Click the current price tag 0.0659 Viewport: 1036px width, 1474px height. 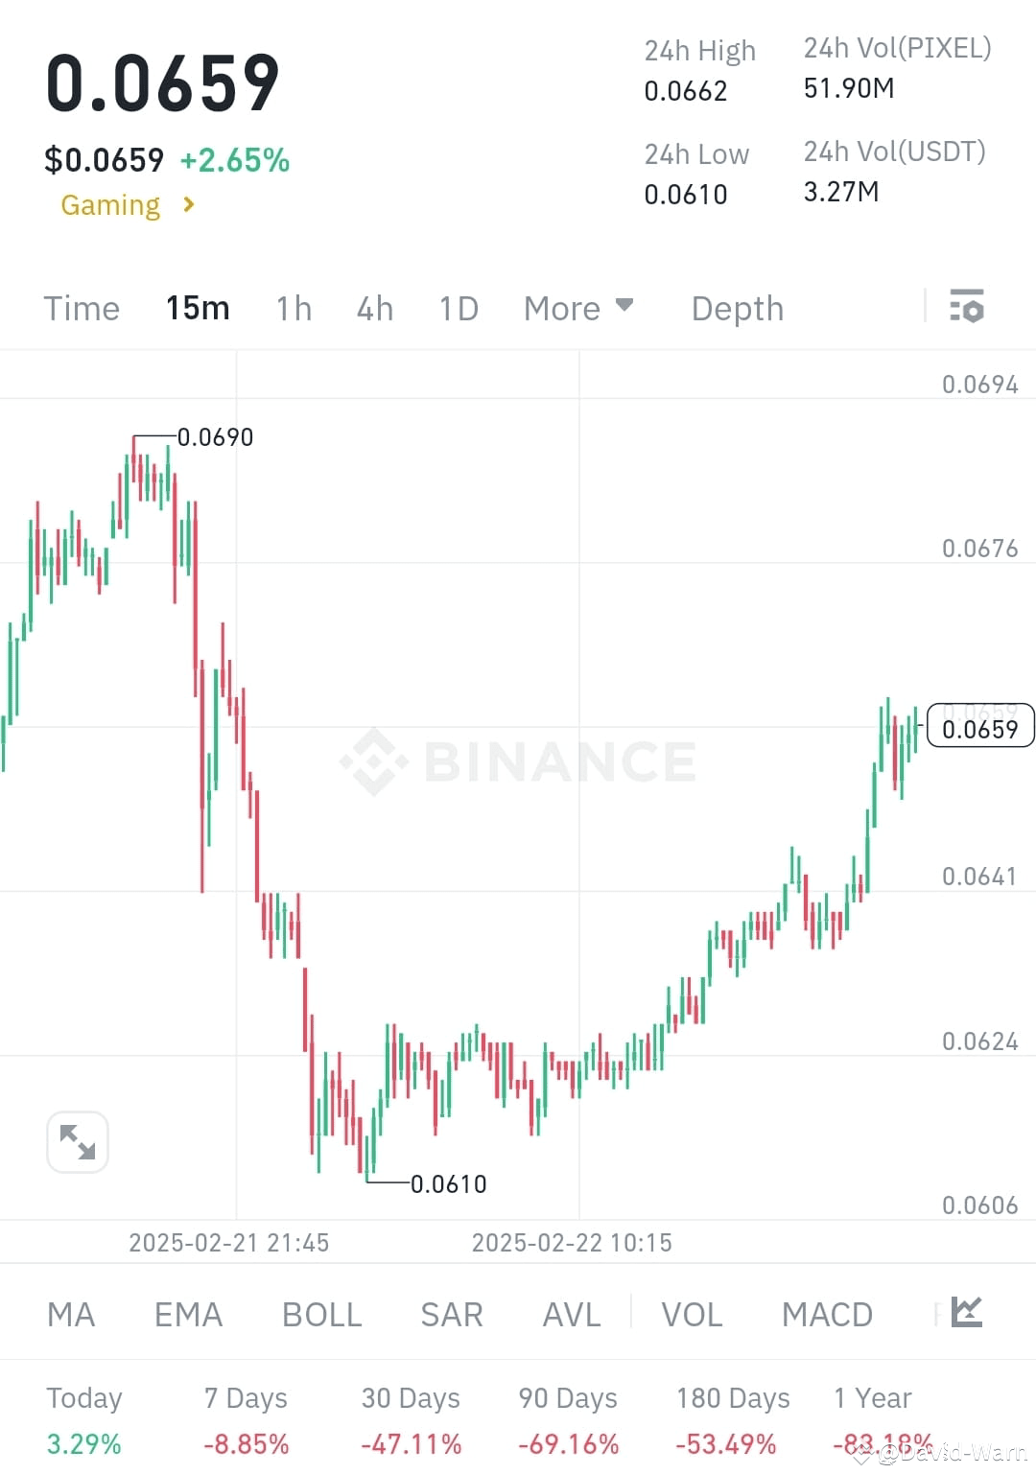click(x=979, y=728)
